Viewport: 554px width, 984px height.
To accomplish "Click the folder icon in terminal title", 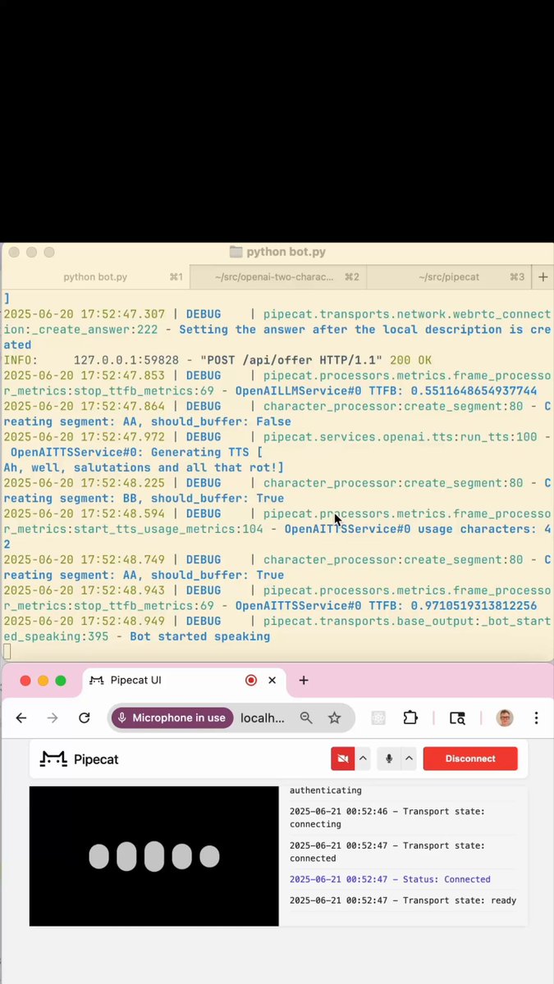I will coord(236,252).
